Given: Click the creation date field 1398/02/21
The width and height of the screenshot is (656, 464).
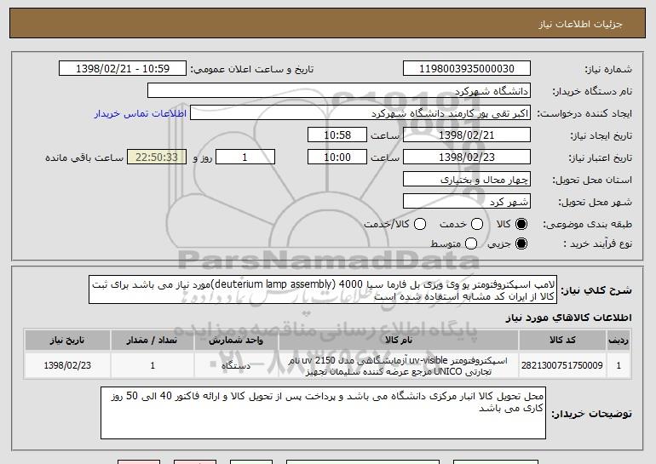Looking at the screenshot, I should (x=467, y=135).
